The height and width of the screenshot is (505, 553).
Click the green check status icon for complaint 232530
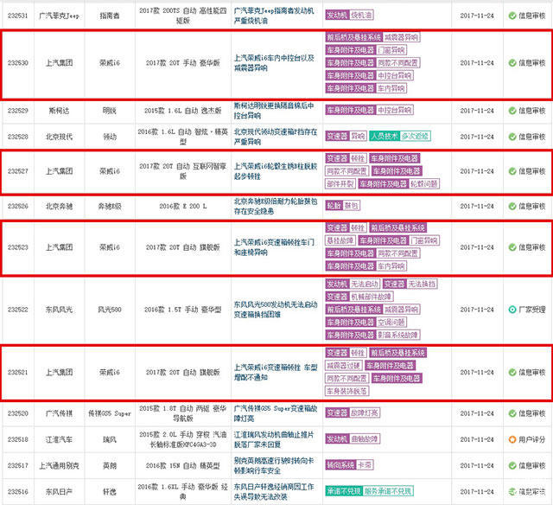(x=512, y=63)
